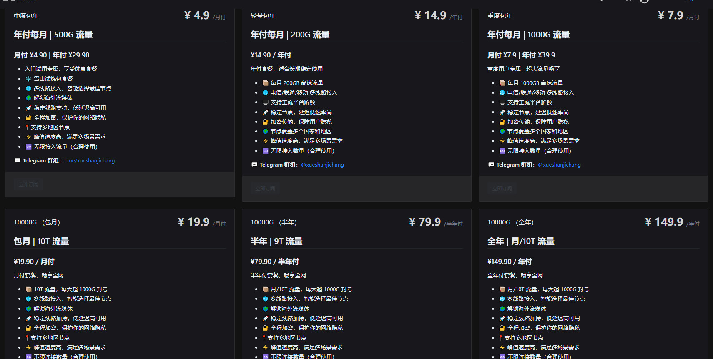Select heading 年付每月 | 500G 流量
This screenshot has height=359, width=713.
point(53,35)
